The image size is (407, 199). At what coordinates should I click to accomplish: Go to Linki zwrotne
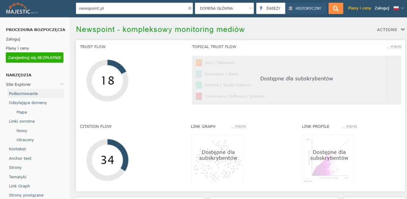[22, 121]
